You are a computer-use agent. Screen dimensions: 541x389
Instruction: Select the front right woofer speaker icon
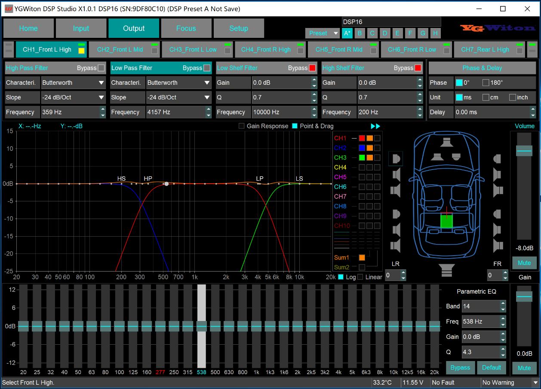coord(498,190)
